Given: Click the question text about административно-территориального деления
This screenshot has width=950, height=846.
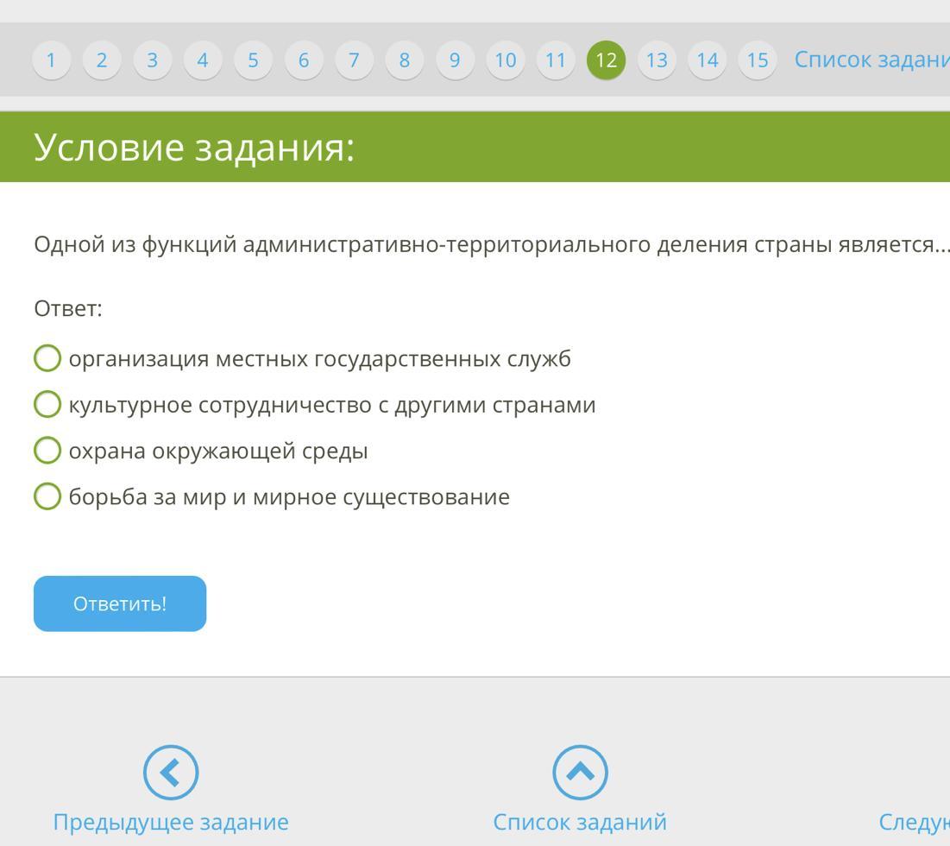Looking at the screenshot, I should coord(491,245).
